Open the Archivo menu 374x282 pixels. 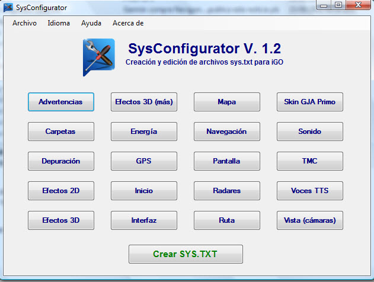(x=24, y=23)
